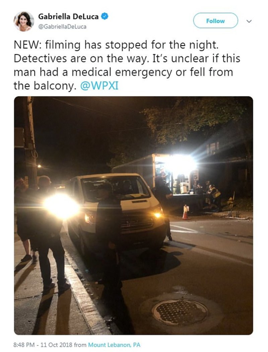Image resolution: width=268 pixels, height=352 pixels.
Task: Follow Gabriella DeLuca
Action: pyautogui.click(x=215, y=21)
